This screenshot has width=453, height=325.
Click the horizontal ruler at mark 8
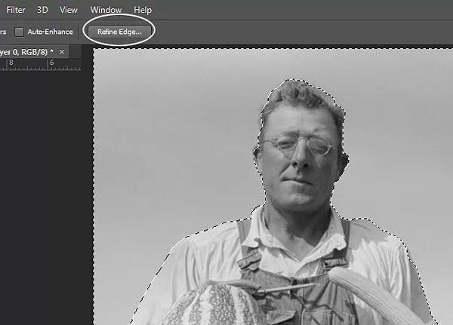pos(11,63)
